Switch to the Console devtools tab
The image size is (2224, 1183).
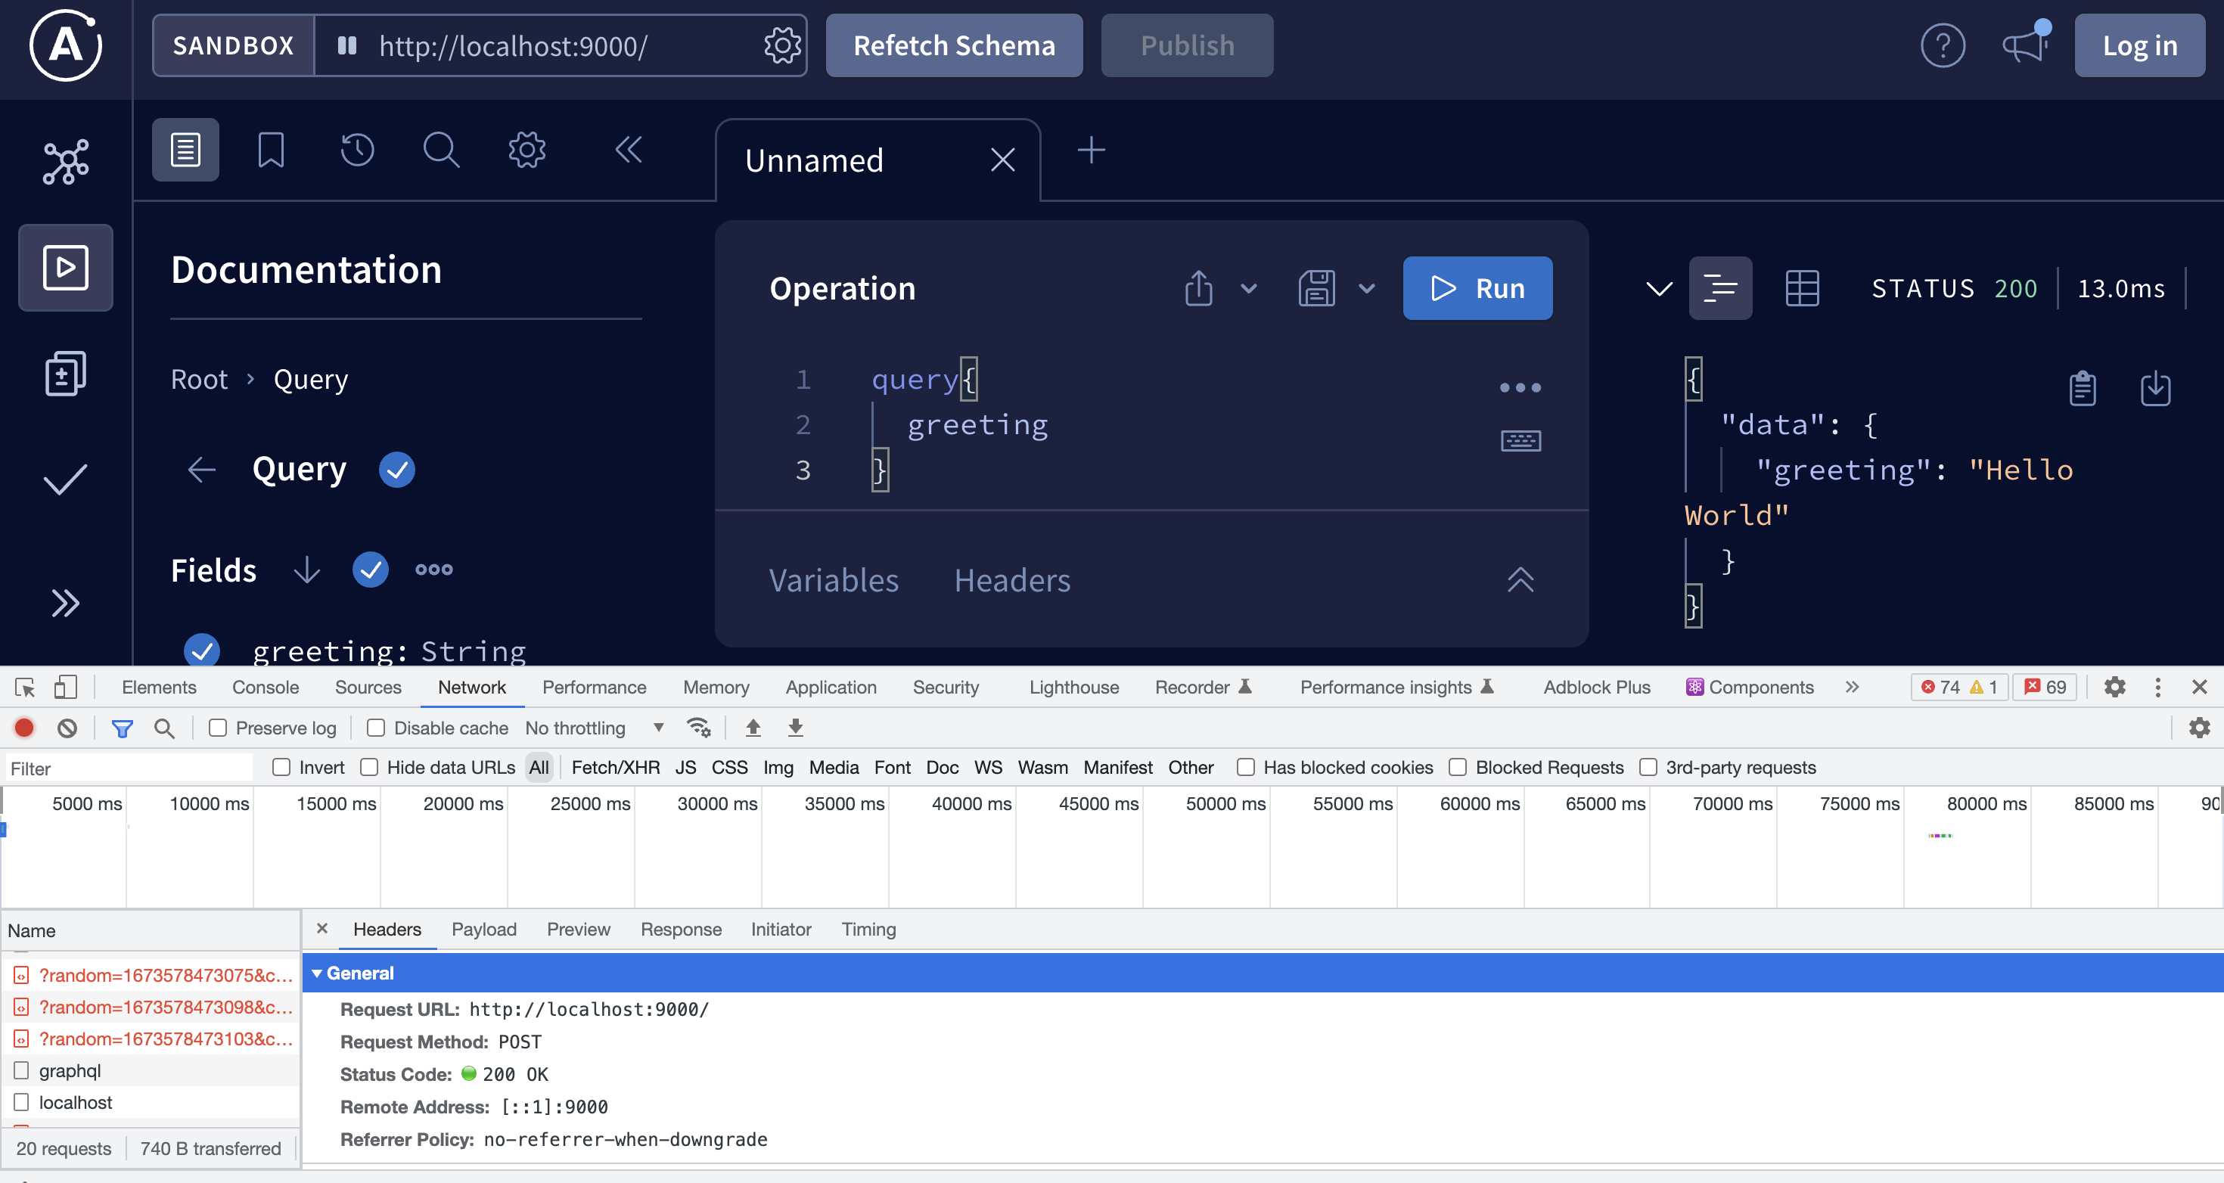(265, 688)
